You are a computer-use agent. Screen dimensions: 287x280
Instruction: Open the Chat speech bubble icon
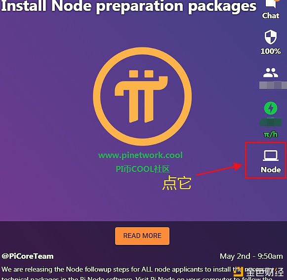tap(271, 3)
